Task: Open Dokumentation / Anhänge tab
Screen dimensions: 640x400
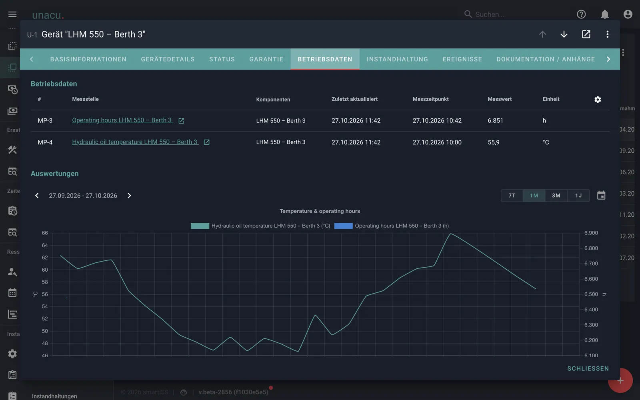Action: [x=546, y=59]
